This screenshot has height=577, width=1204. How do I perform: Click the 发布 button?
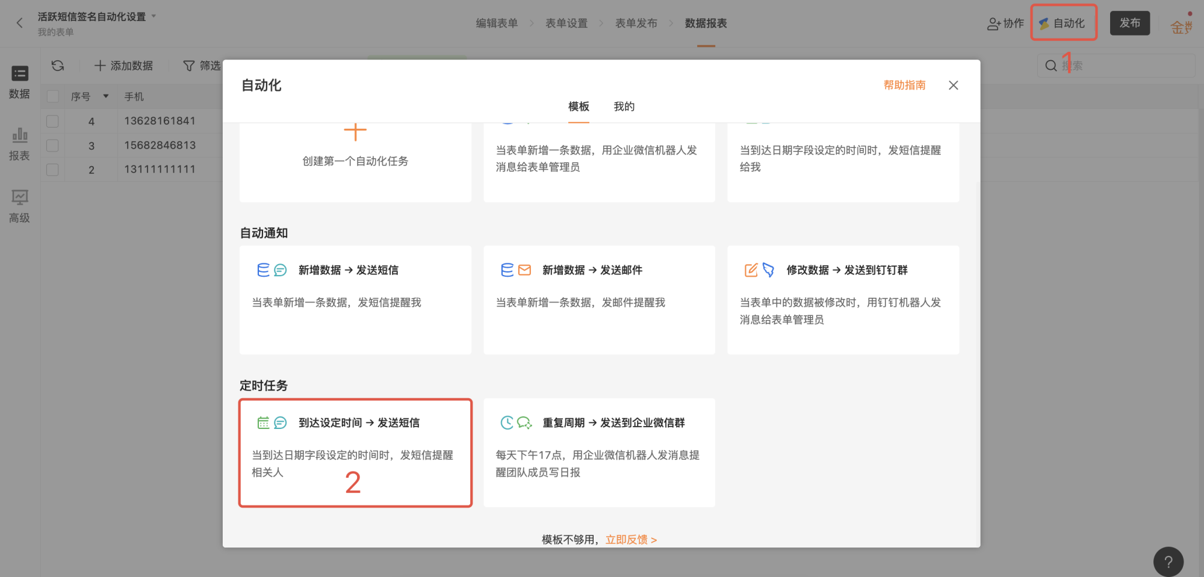[1130, 23]
